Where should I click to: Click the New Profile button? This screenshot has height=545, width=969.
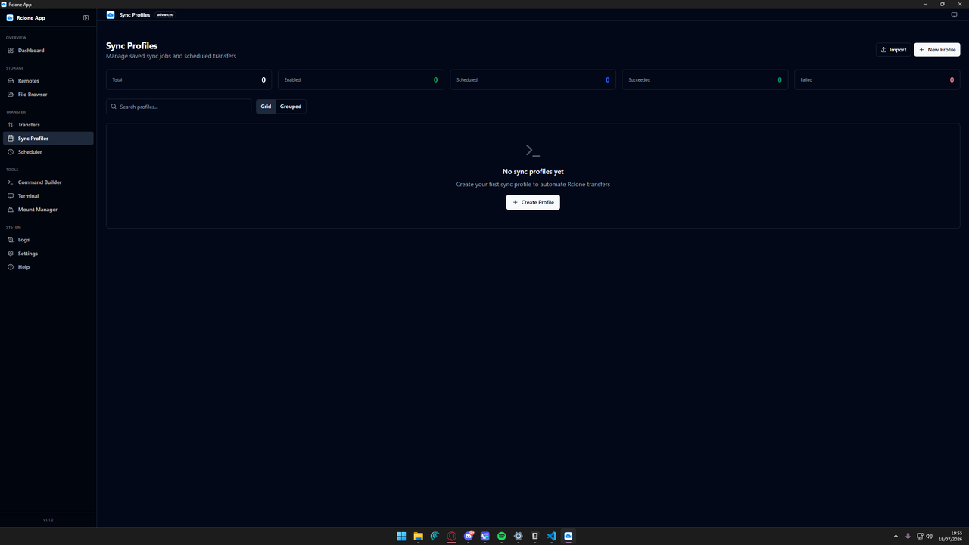point(937,50)
